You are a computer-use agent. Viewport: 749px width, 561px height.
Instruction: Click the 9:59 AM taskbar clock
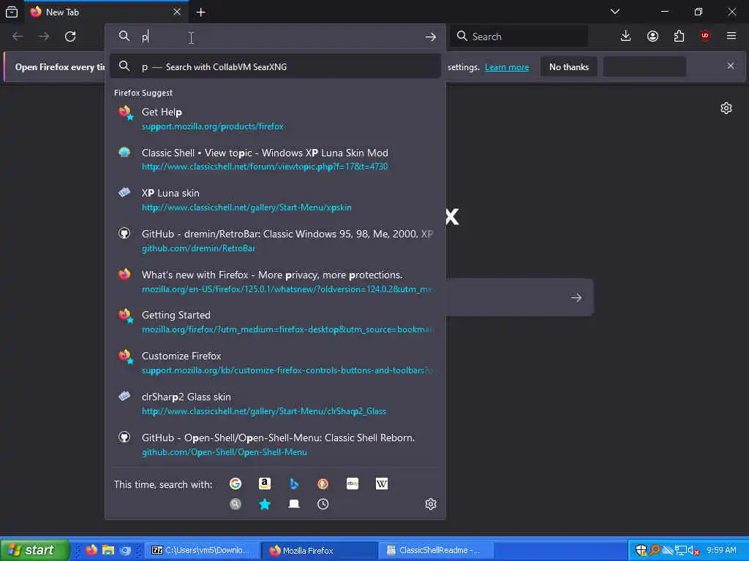point(721,550)
